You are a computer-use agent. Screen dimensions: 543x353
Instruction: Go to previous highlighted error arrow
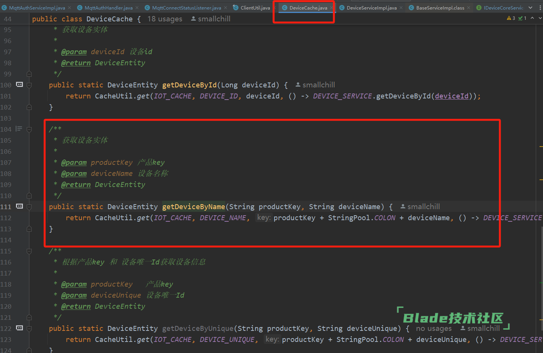[x=532, y=18]
